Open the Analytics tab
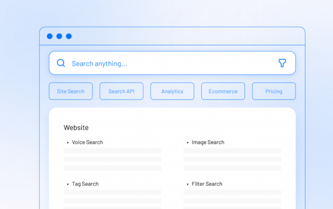This screenshot has height=209, width=333. tap(172, 91)
